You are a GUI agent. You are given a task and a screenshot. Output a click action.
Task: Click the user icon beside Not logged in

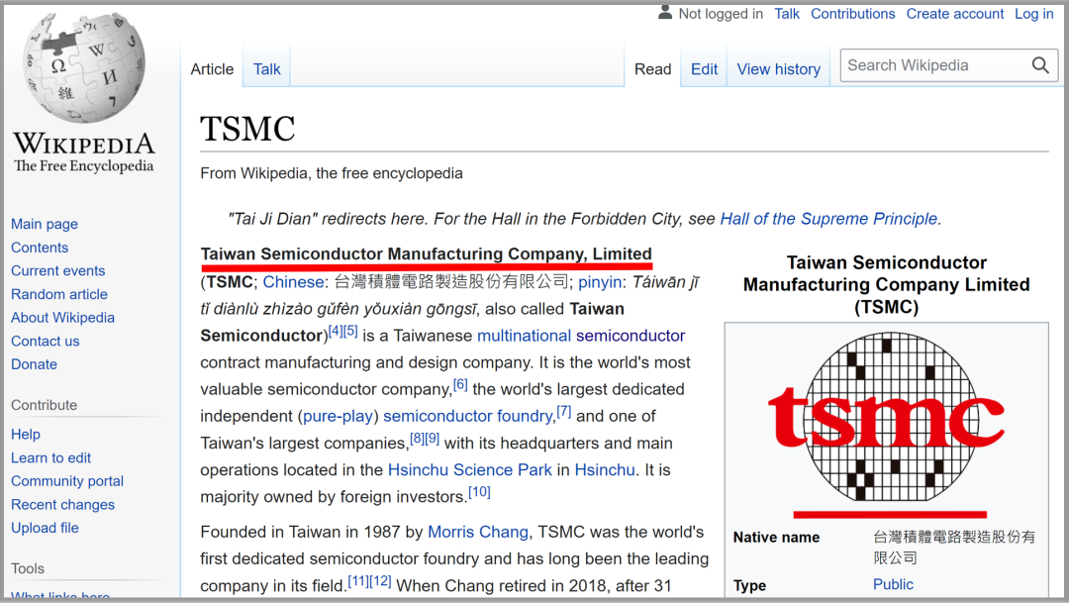click(x=665, y=12)
